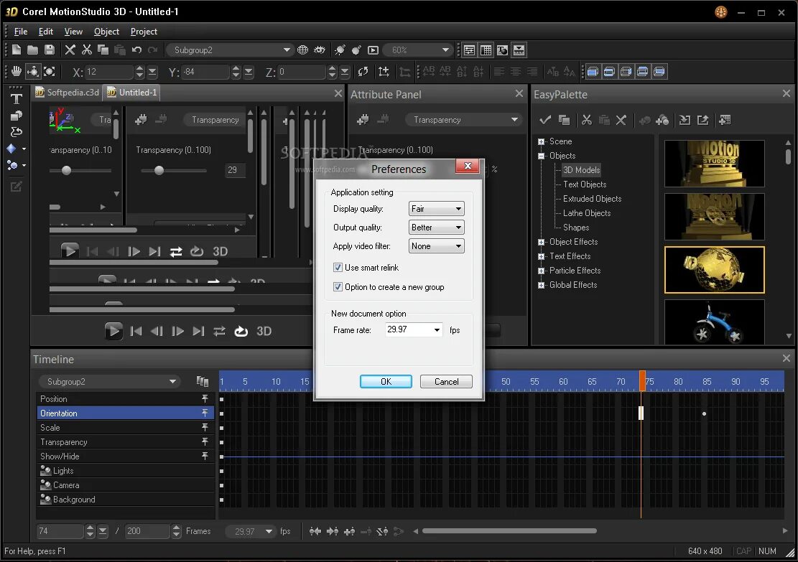Click OK in the Preferences dialog
Screen dimensions: 798x562
pyautogui.click(x=386, y=382)
